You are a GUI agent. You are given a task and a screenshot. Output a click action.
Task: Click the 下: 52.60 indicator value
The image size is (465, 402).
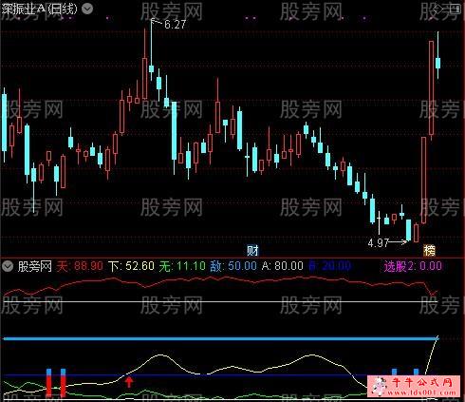pyautogui.click(x=131, y=266)
